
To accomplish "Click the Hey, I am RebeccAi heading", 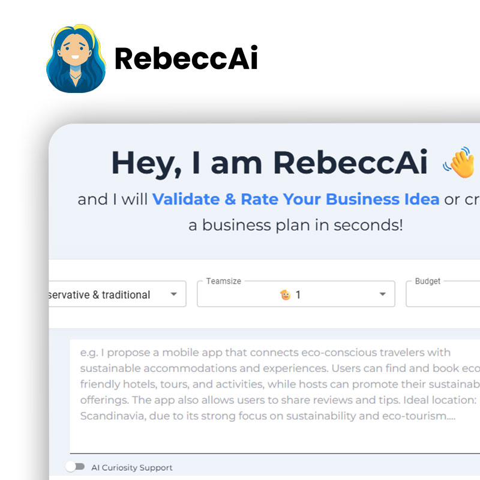I will pyautogui.click(x=269, y=163).
